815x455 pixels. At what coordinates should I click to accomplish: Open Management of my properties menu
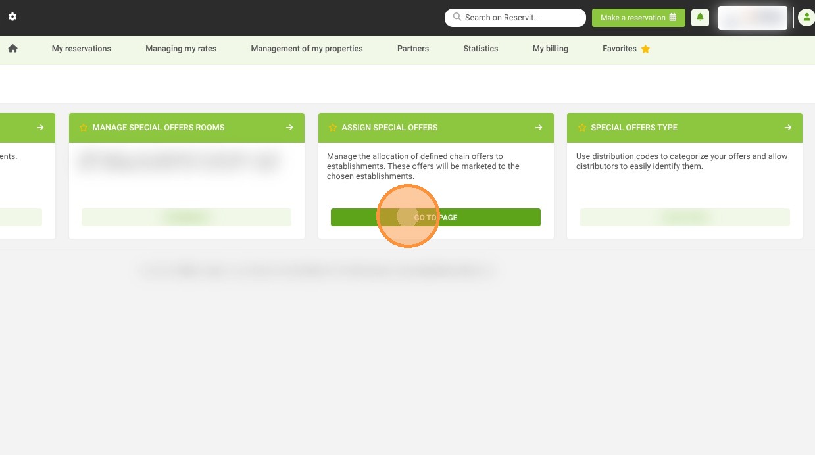(307, 49)
